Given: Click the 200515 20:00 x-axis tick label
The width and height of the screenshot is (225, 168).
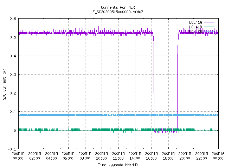Looking at the screenshot, I should (185, 156).
